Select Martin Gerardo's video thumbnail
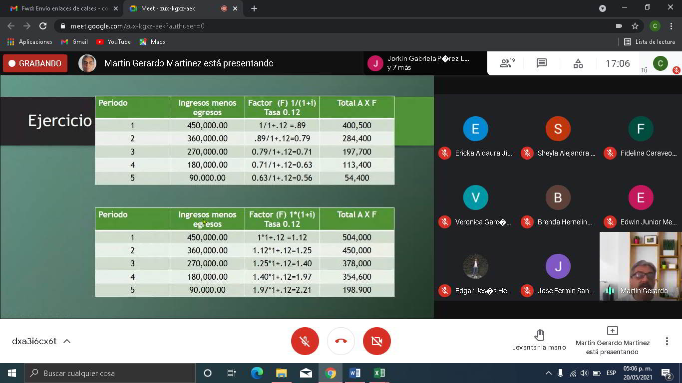The image size is (682, 383). (x=640, y=266)
